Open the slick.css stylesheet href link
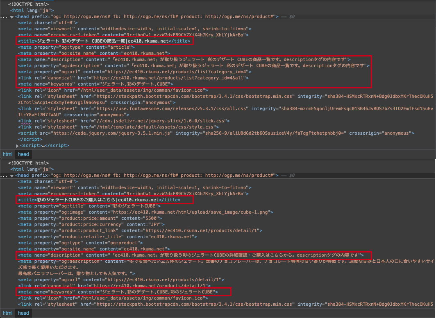 coord(161,121)
